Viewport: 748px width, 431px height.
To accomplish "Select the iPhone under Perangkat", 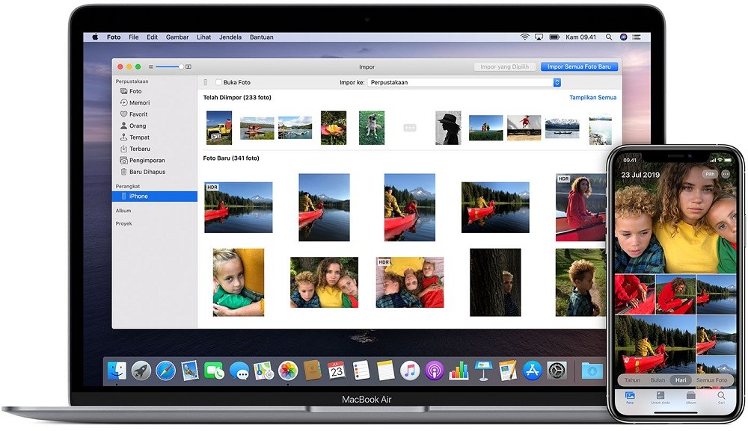I will (x=138, y=196).
